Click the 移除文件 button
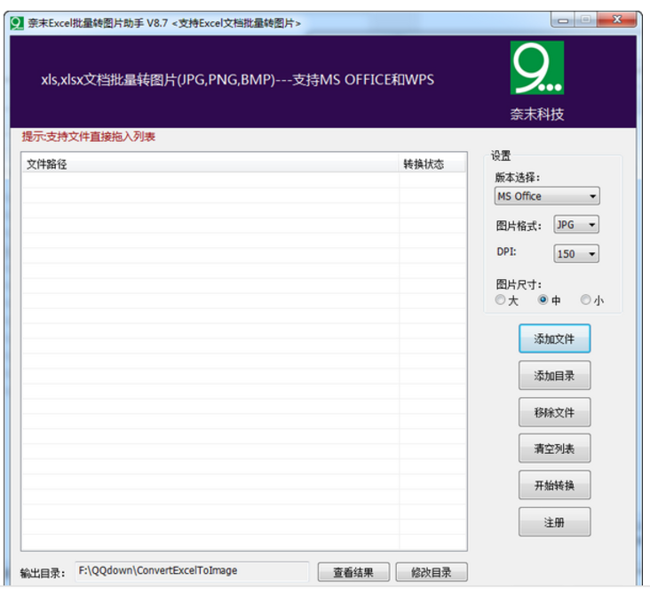650x589 pixels. [554, 412]
